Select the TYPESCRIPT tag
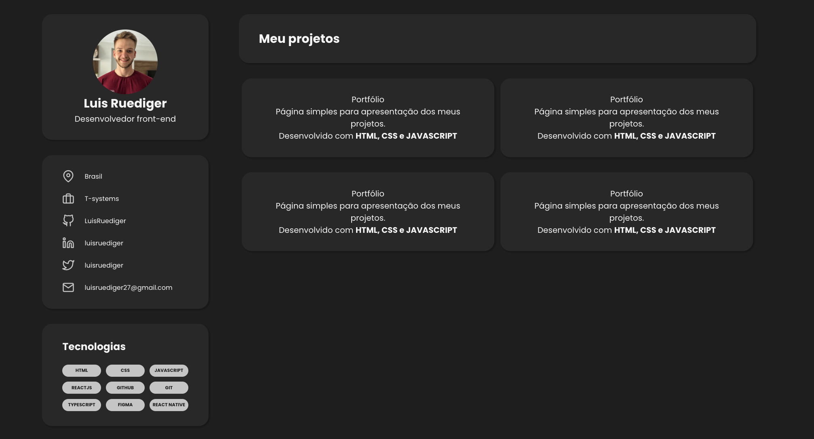This screenshot has width=814, height=439. [x=82, y=405]
